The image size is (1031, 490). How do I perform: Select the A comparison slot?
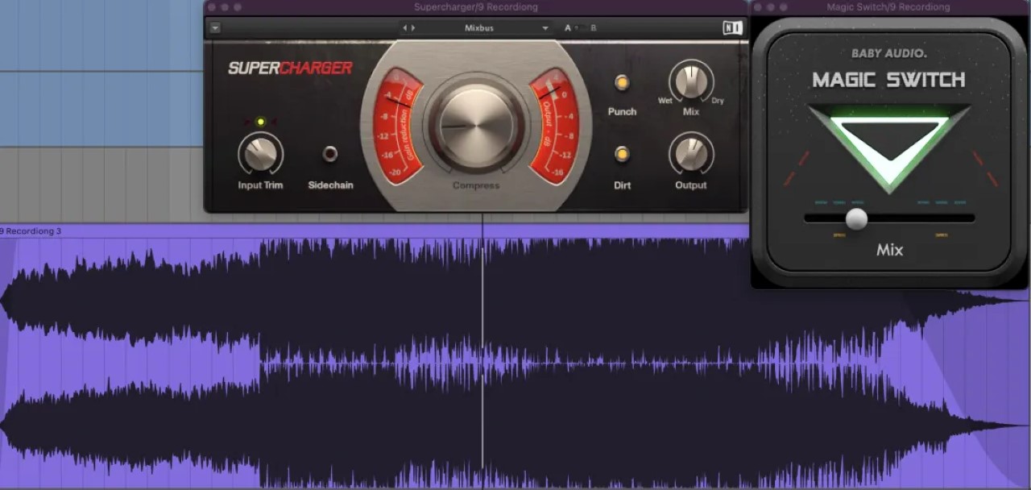tap(568, 27)
